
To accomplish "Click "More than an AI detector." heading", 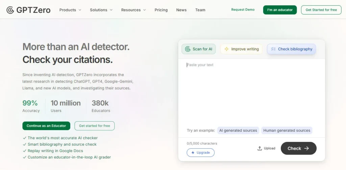I will coord(76,47).
